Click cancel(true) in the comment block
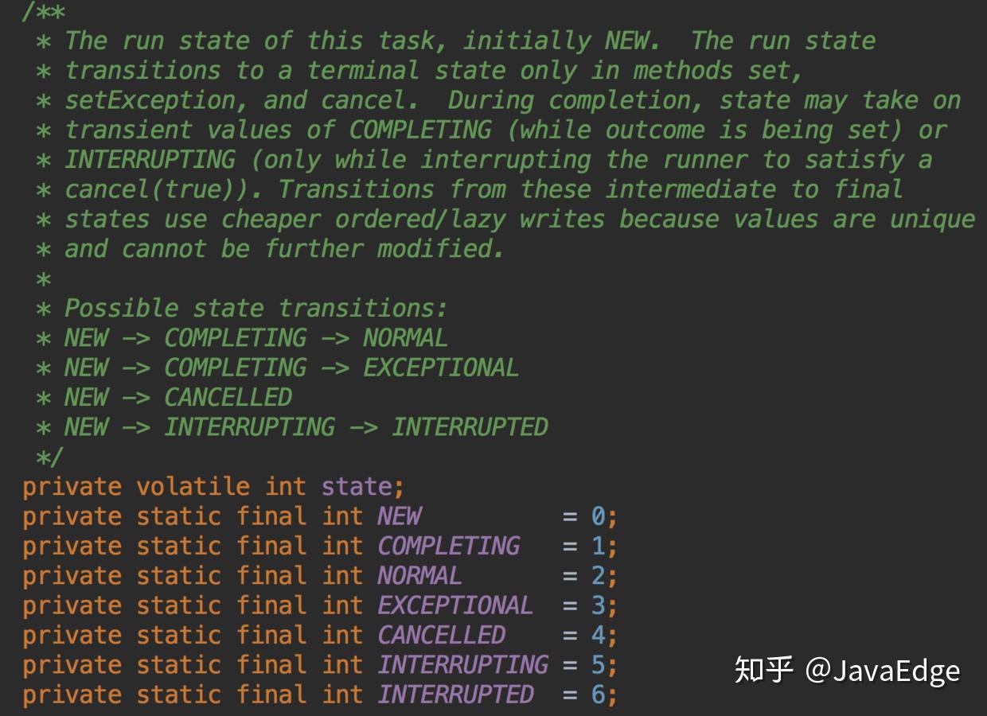The width and height of the screenshot is (987, 716). [163, 189]
